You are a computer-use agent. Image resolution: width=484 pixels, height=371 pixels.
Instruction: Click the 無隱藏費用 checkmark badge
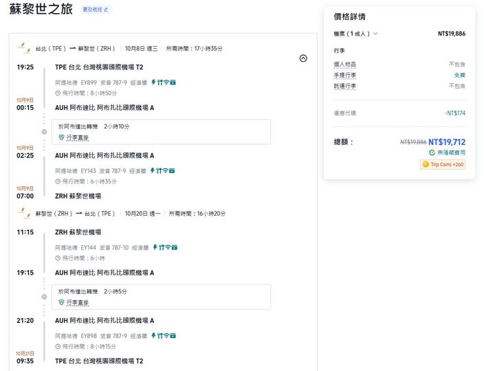coord(432,153)
